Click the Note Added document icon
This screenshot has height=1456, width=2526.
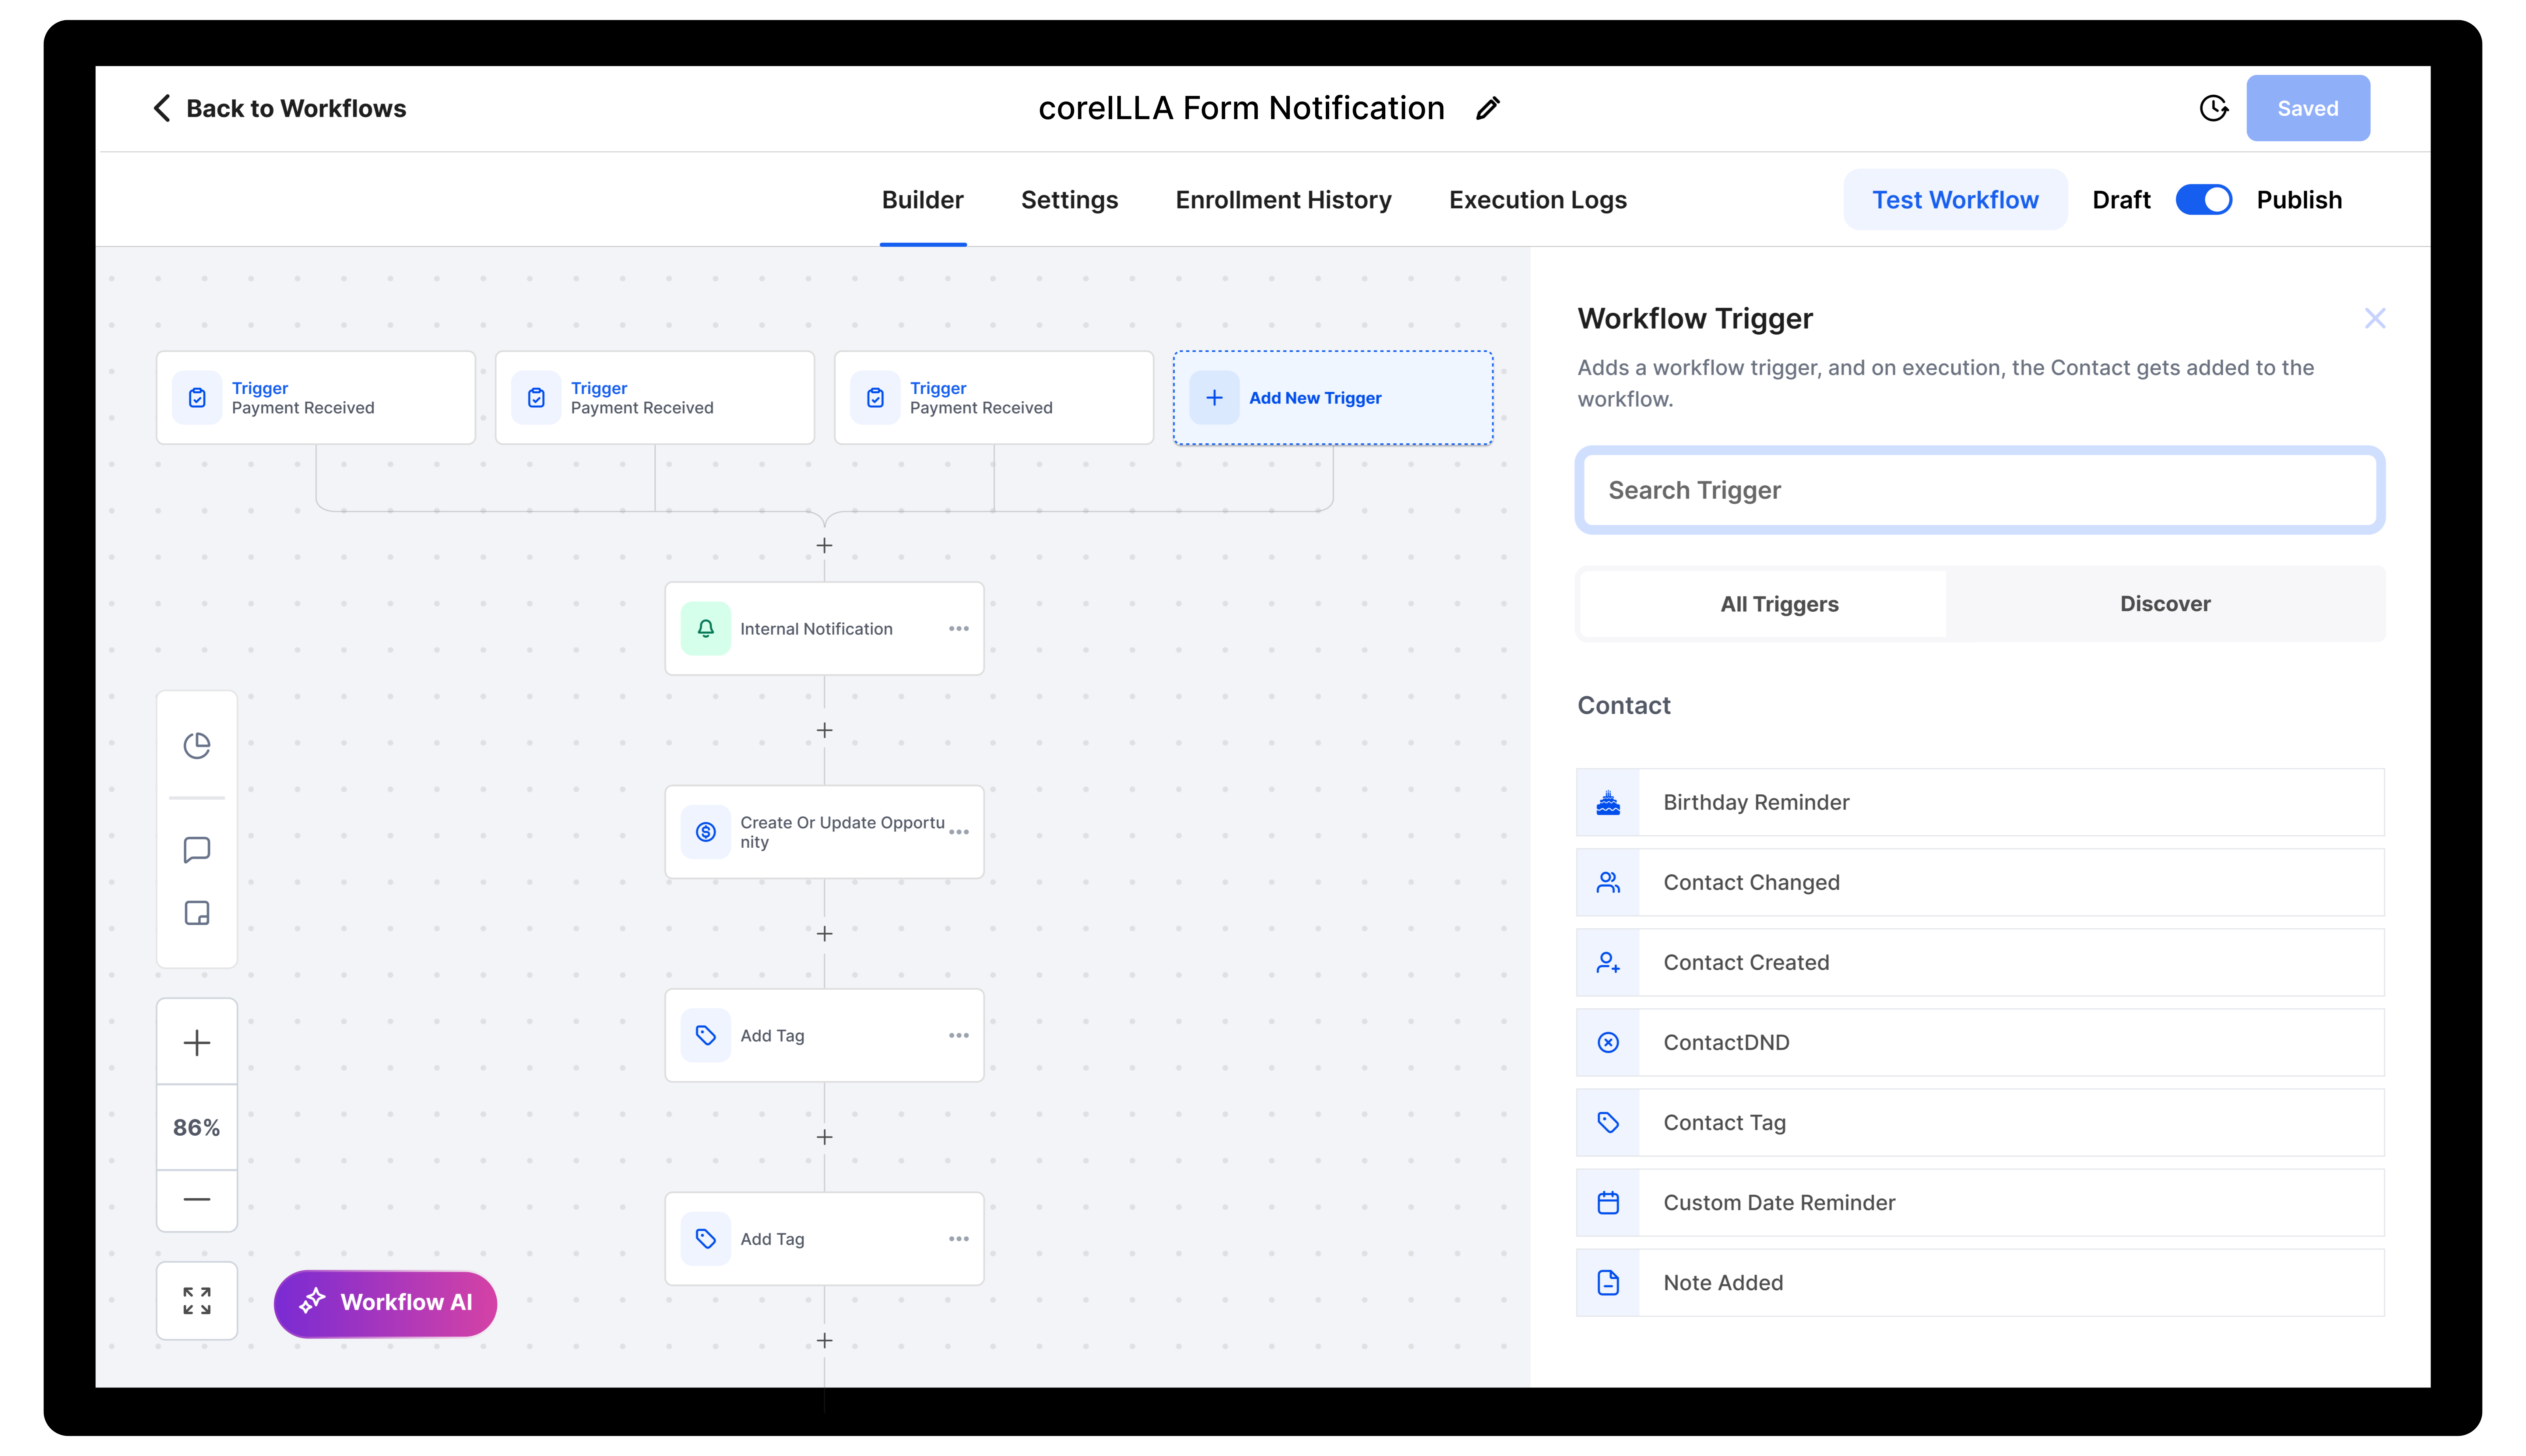tap(1608, 1283)
